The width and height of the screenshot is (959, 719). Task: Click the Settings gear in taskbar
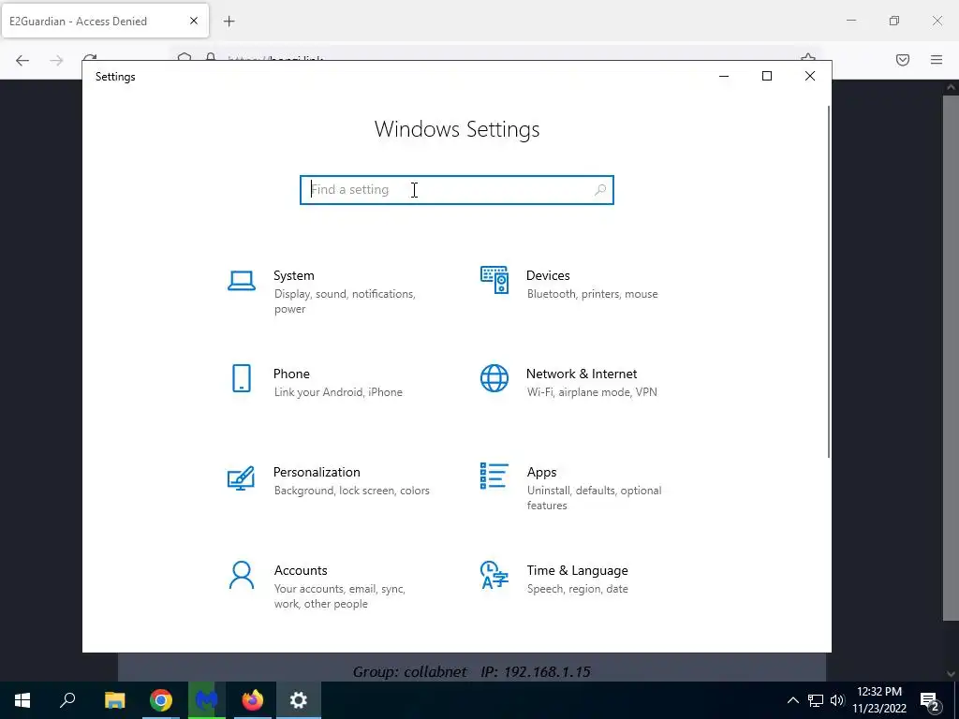pyautogui.click(x=299, y=700)
